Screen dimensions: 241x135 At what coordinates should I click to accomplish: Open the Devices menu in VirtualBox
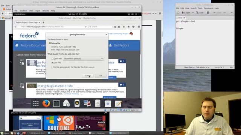coord(46,11)
